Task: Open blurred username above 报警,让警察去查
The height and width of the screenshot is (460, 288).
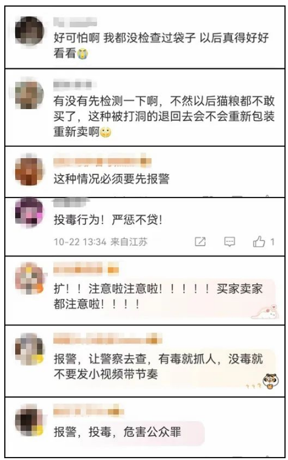Action: pyautogui.click(x=107, y=340)
